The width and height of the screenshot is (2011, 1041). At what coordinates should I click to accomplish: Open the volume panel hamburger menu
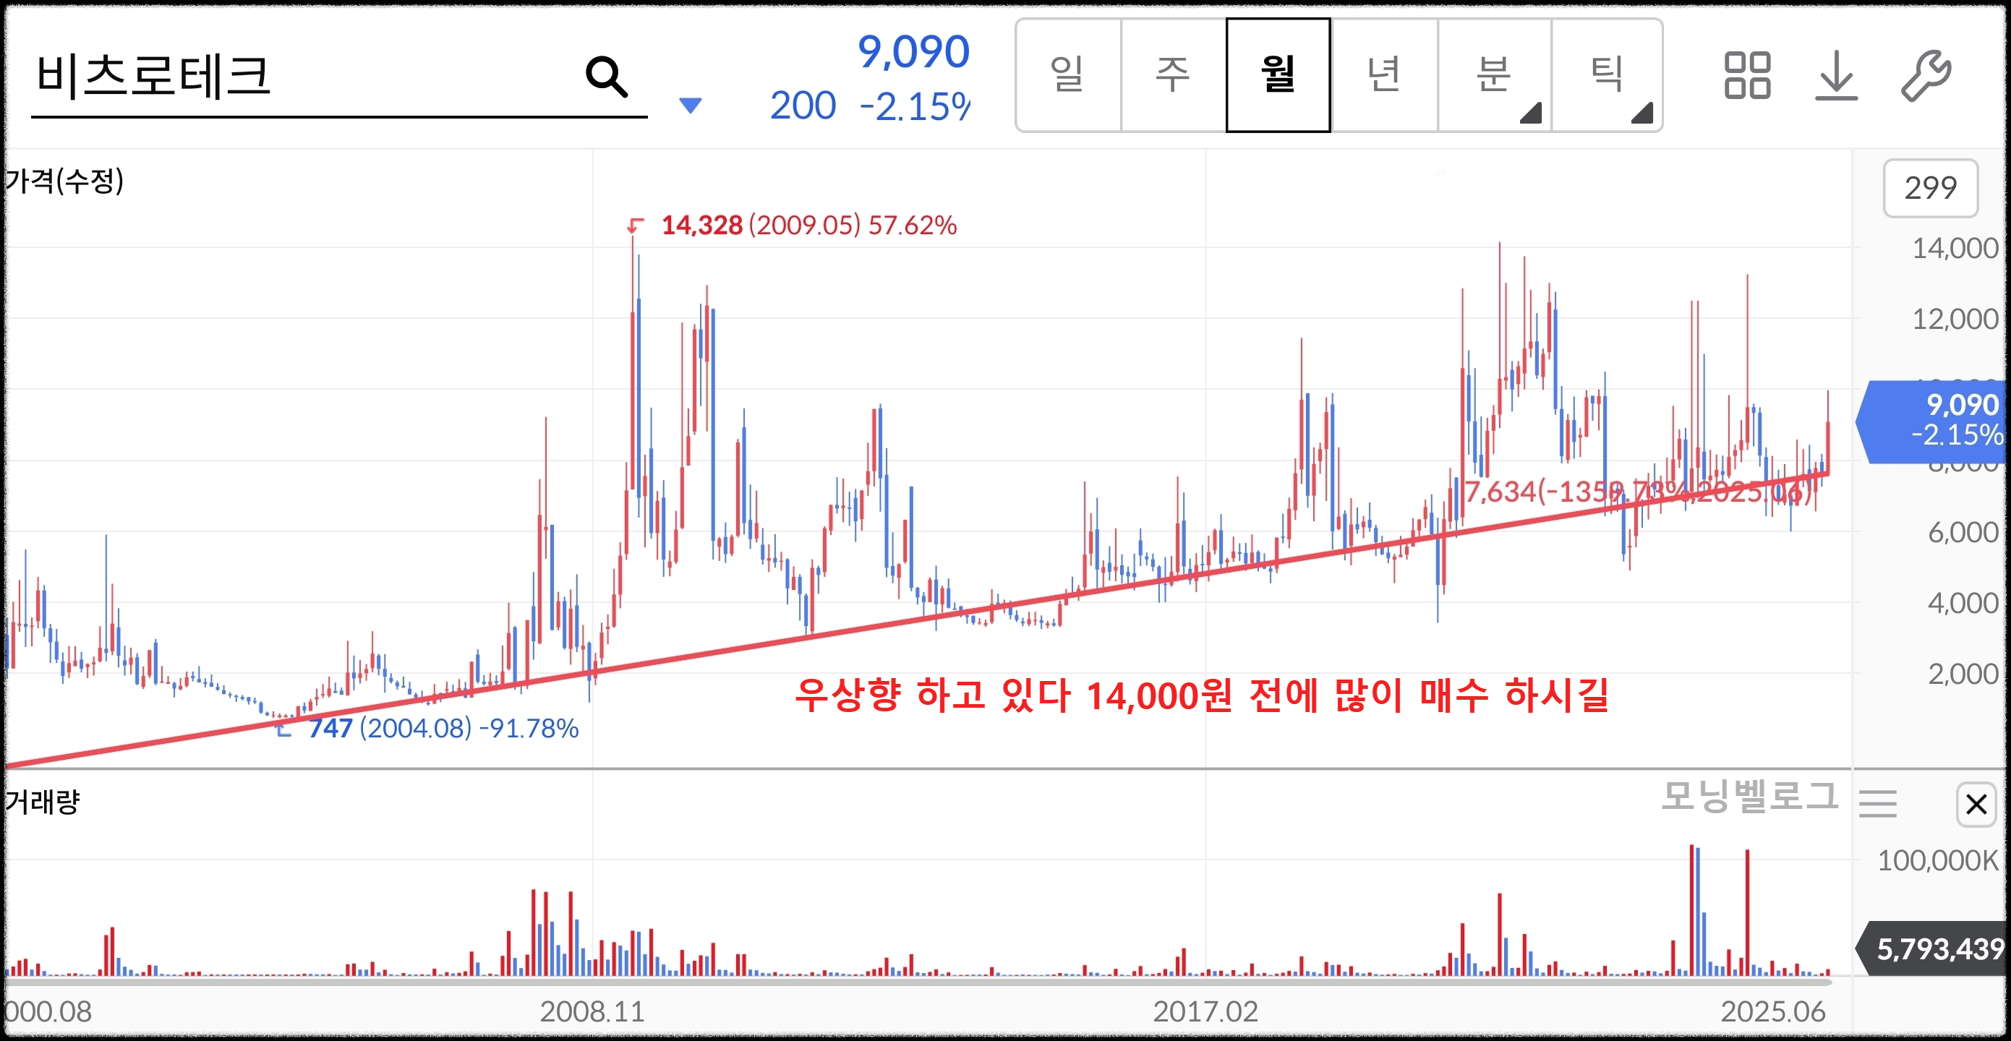(x=1877, y=804)
